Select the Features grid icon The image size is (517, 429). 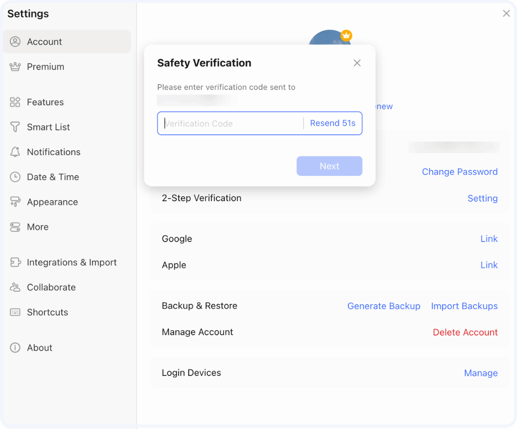click(x=15, y=102)
